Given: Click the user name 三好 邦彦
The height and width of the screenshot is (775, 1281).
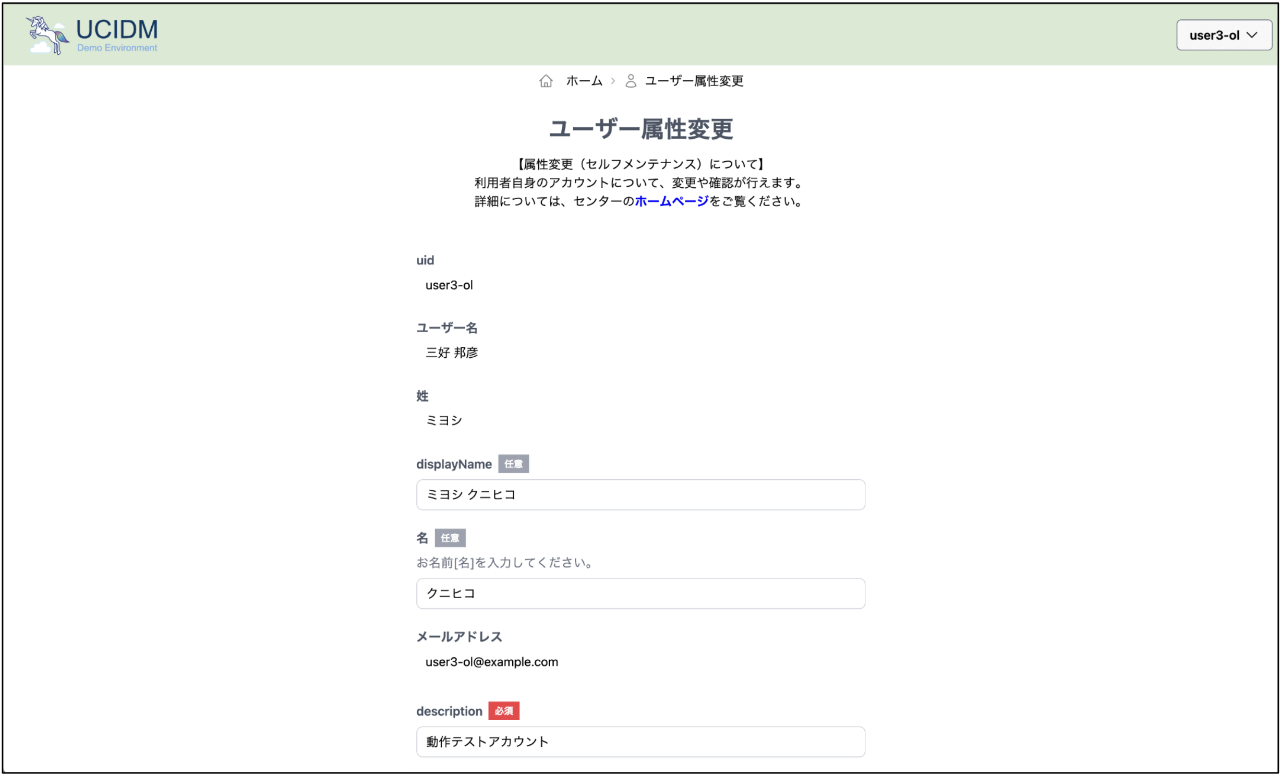Looking at the screenshot, I should coord(452,353).
